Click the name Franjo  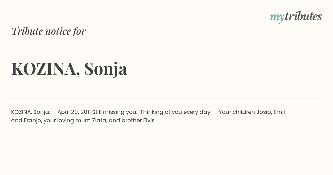33,121
